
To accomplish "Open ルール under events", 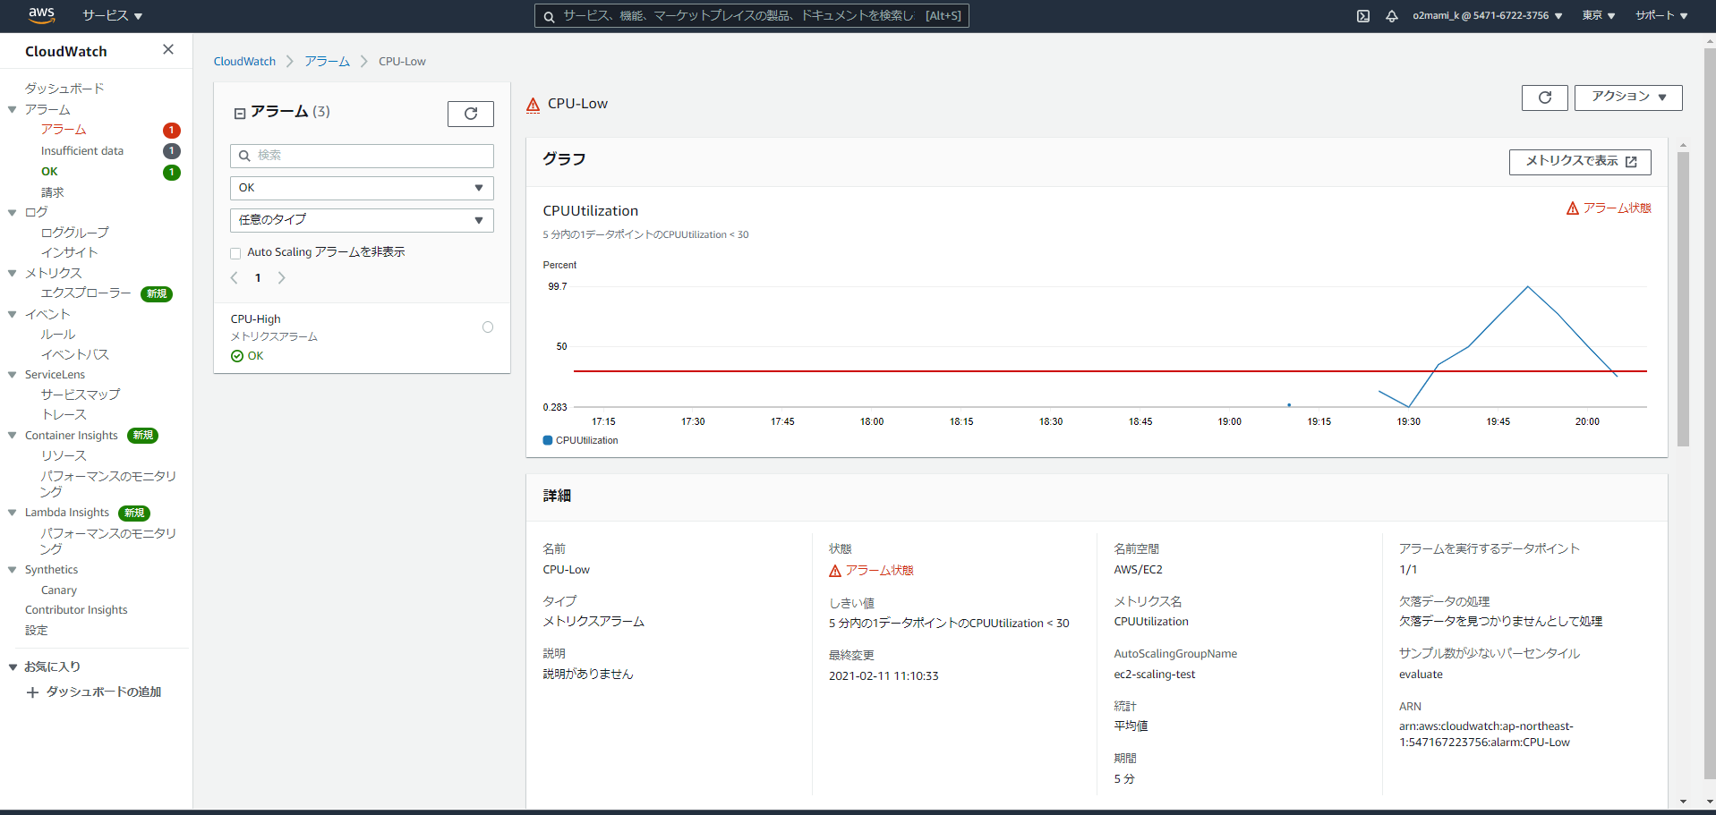I will (x=58, y=335).
